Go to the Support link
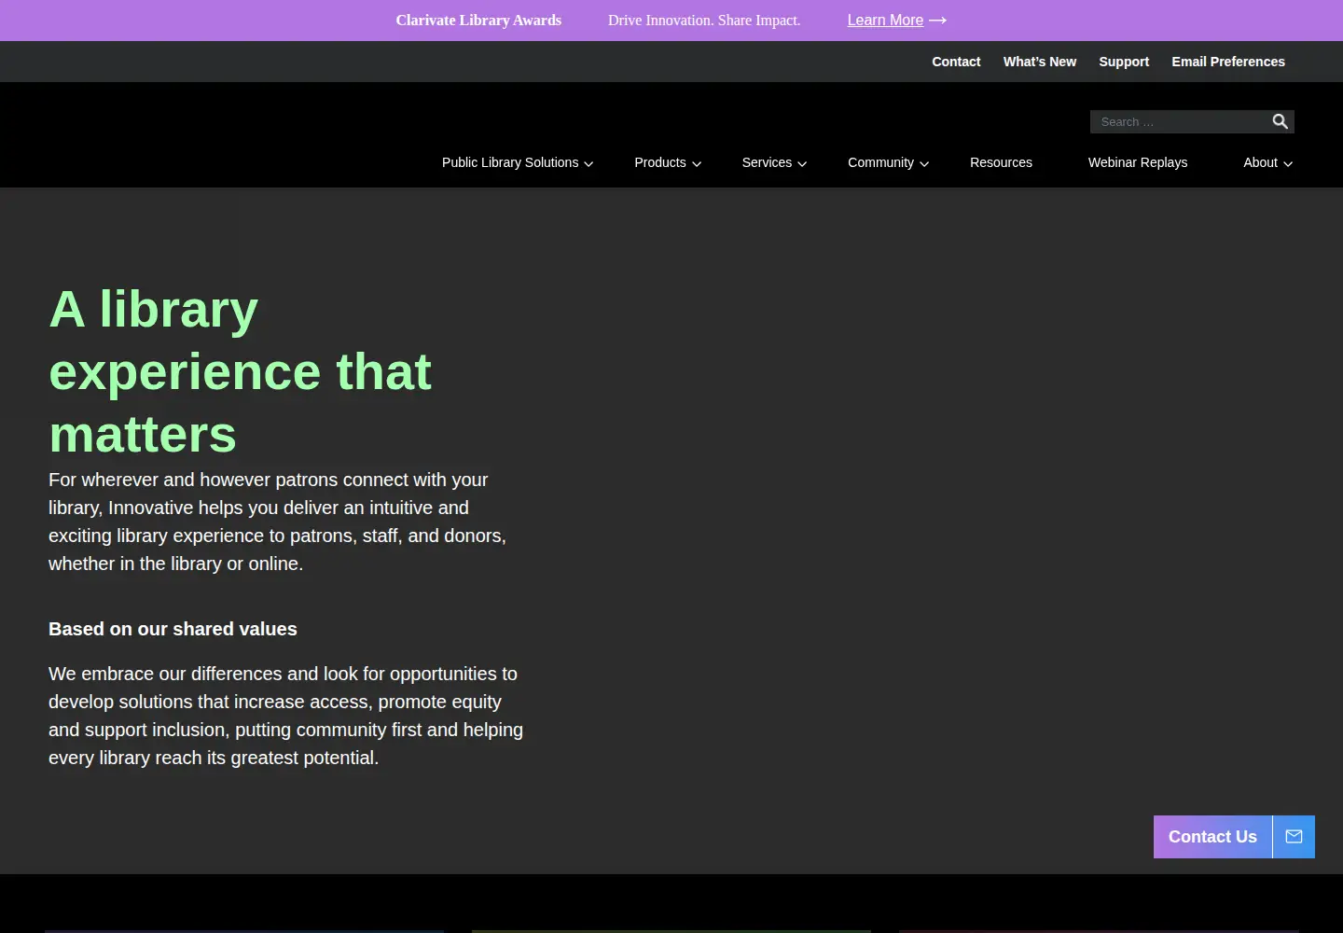This screenshot has width=1343, height=933. tap(1124, 62)
